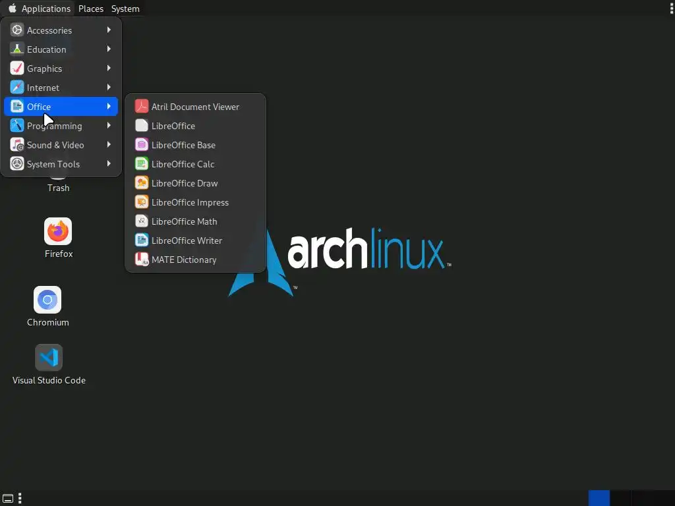
Task: Expand the Programming submenu arrow
Action: [109, 125]
